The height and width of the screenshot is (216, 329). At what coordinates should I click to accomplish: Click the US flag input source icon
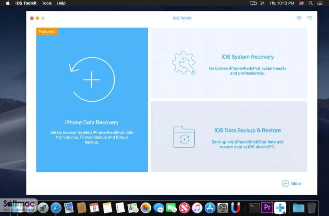(x=301, y=3)
